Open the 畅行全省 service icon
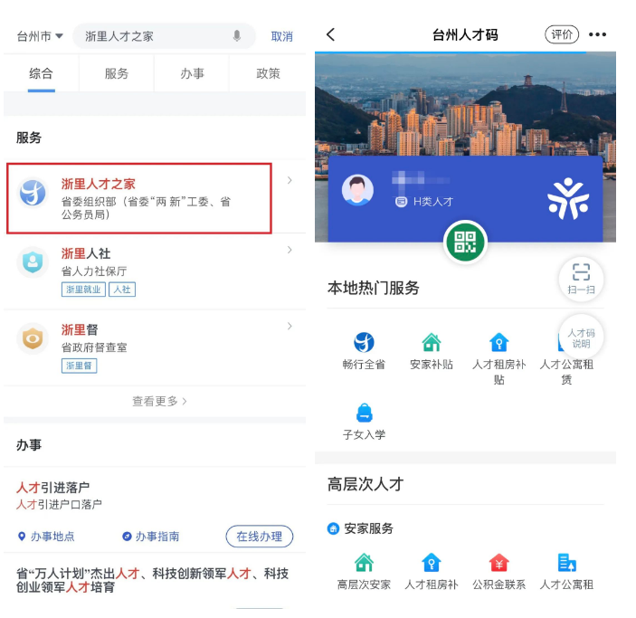 [x=364, y=342]
